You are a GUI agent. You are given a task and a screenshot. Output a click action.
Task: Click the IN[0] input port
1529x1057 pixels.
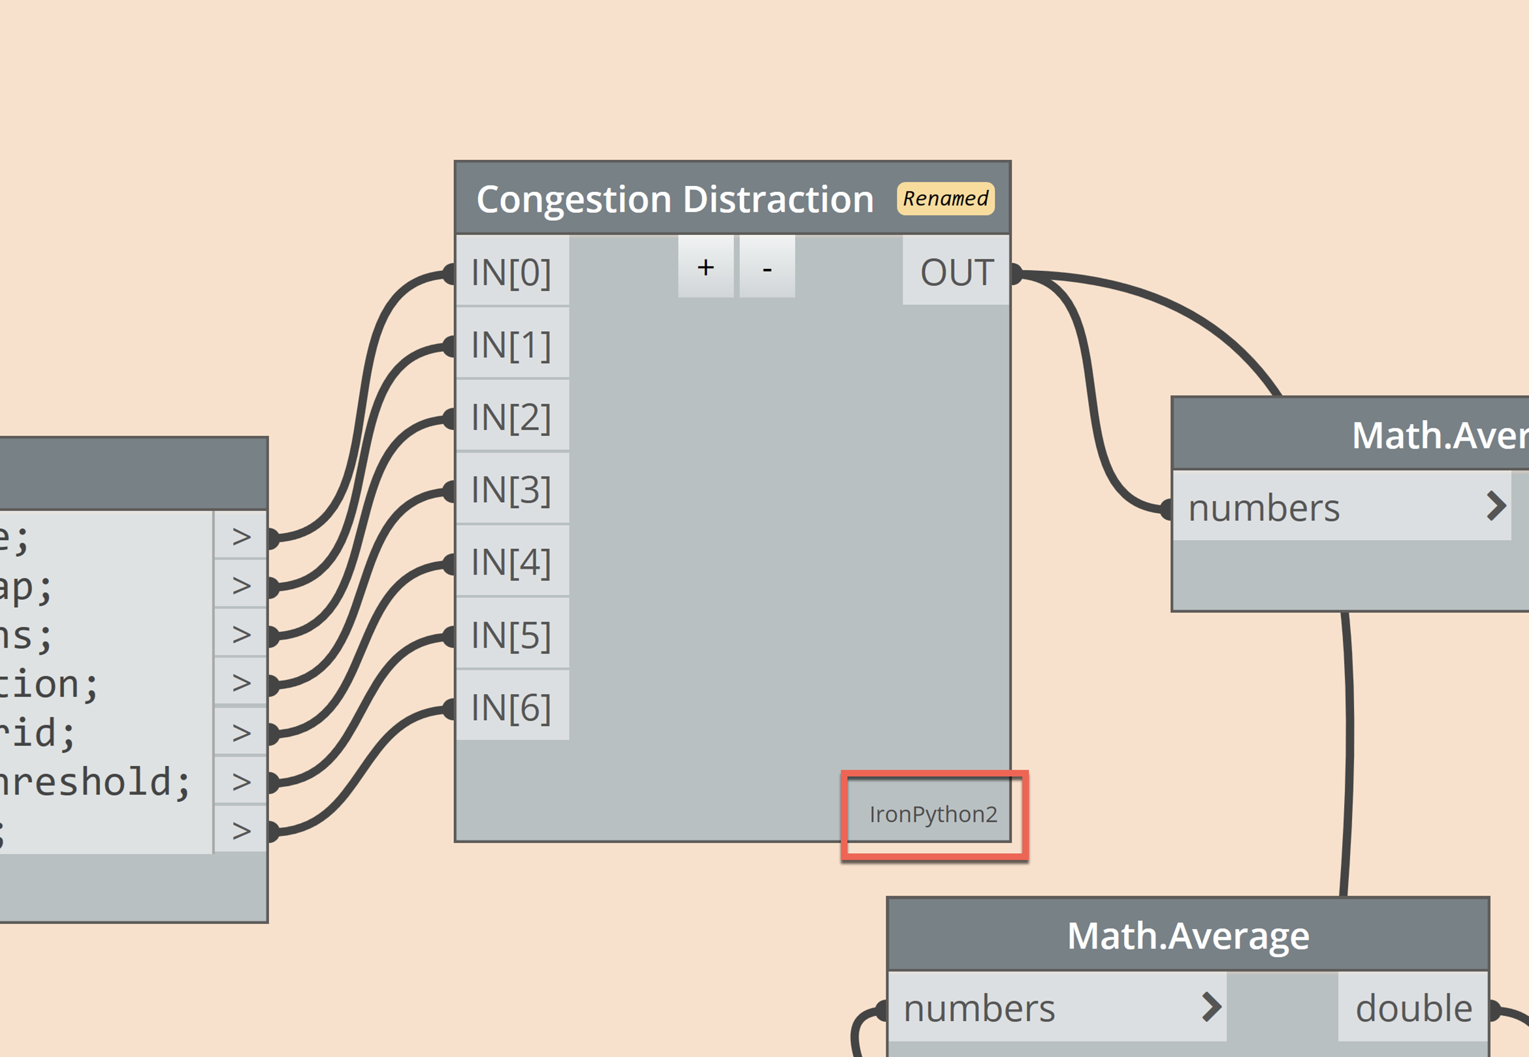(511, 272)
